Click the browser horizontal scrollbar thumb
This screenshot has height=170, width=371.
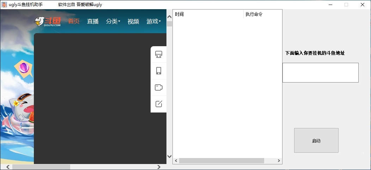pyautogui.click(x=41, y=167)
